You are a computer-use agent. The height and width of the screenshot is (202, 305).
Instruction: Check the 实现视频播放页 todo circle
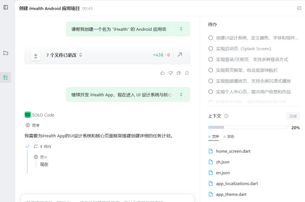click(x=211, y=81)
